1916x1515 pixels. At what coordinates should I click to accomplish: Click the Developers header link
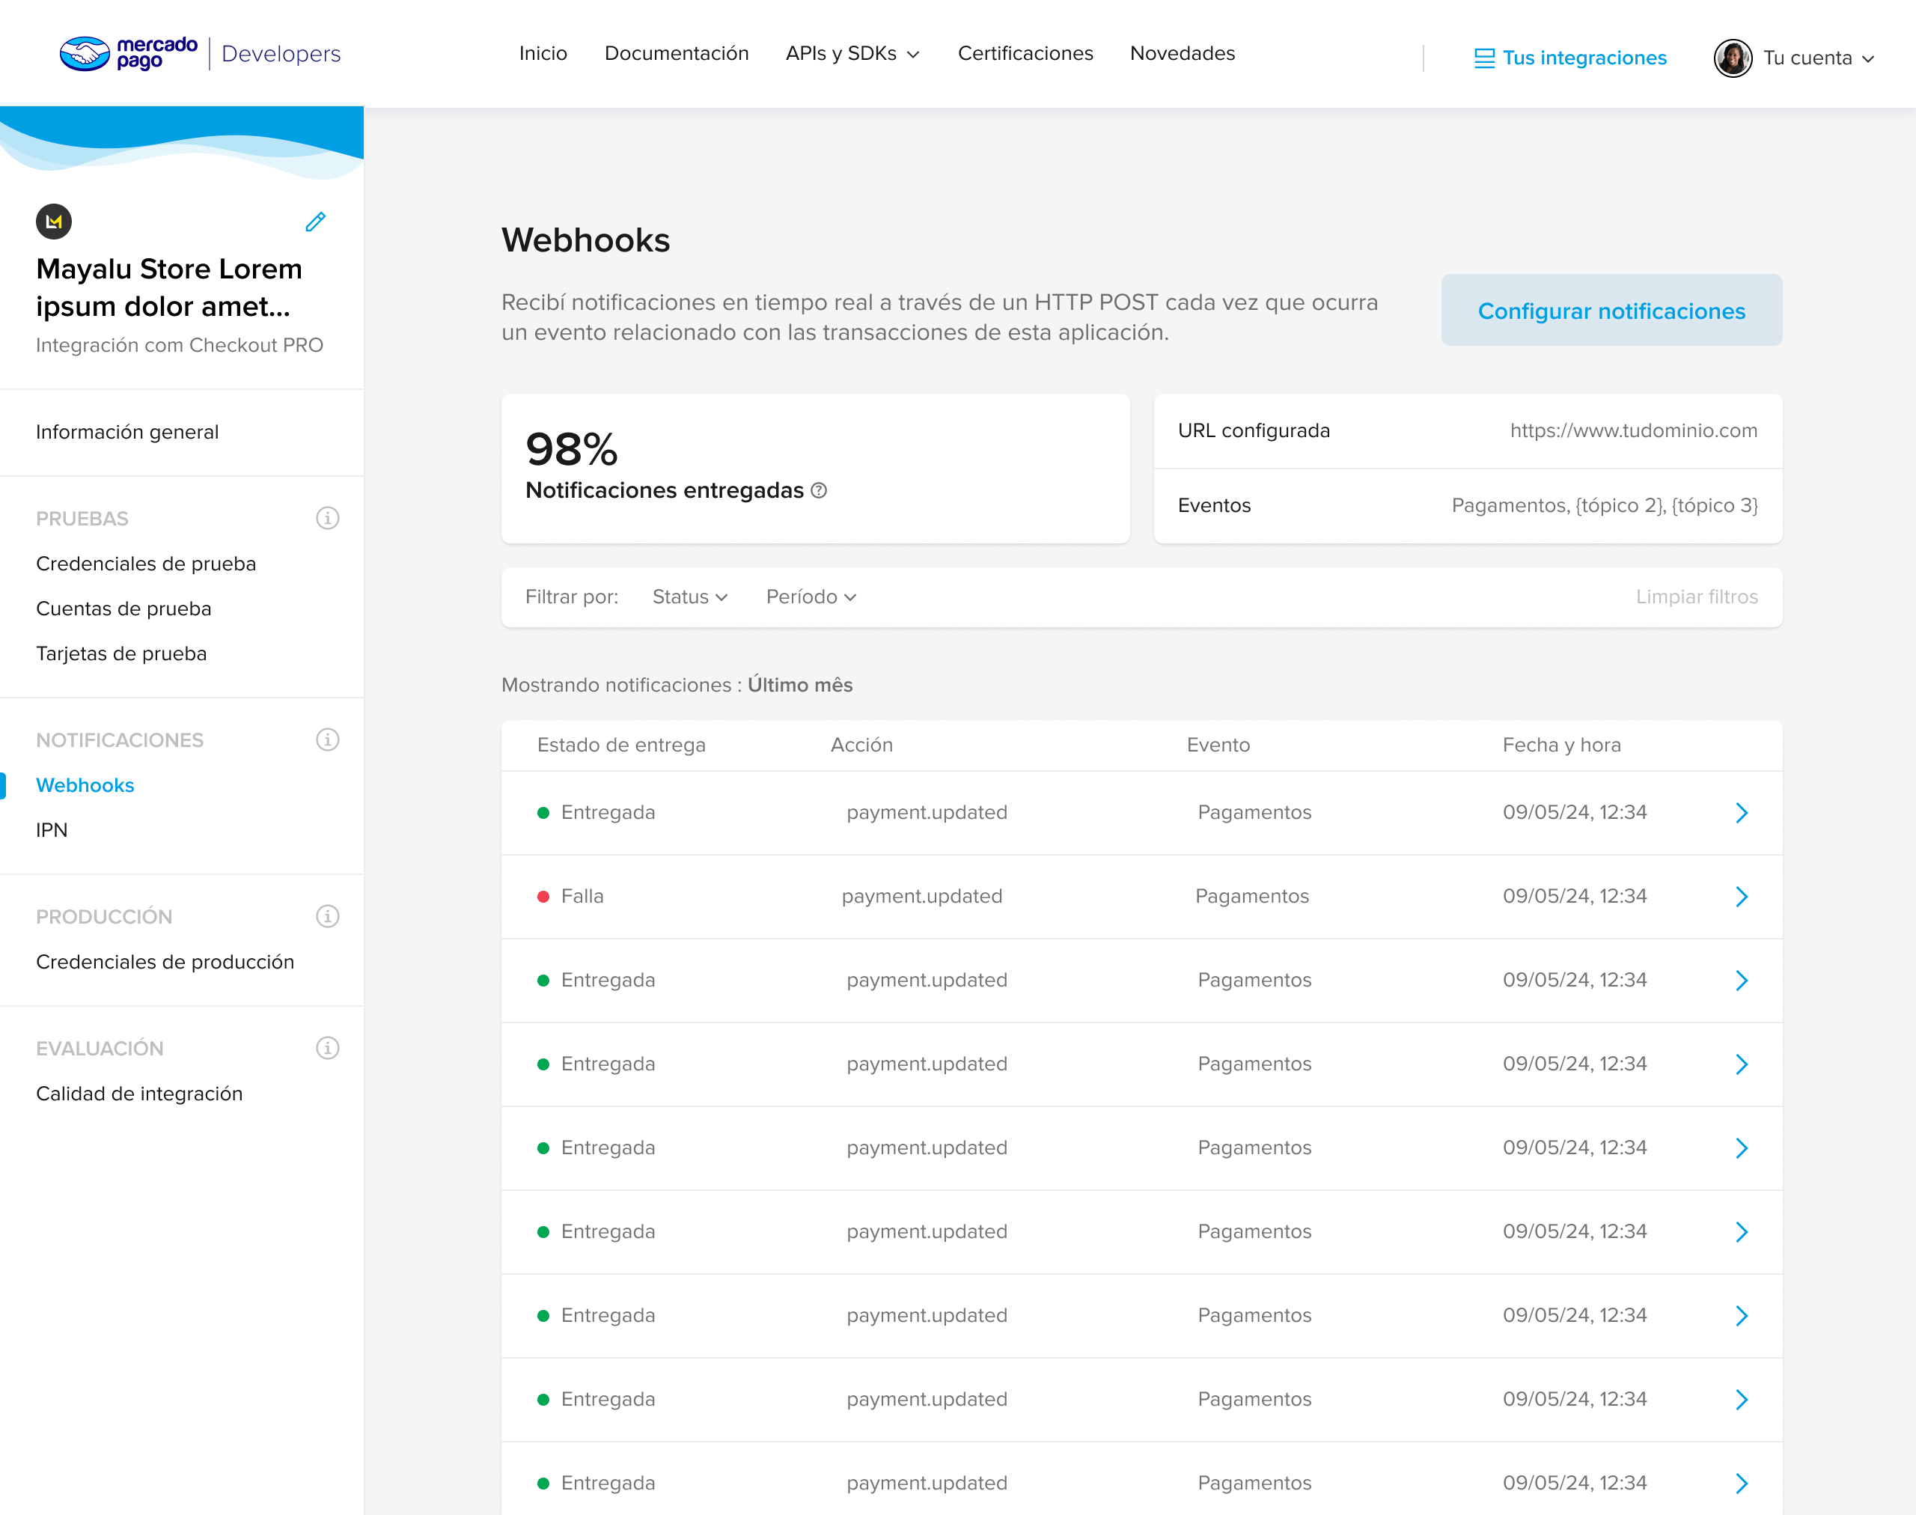click(281, 54)
